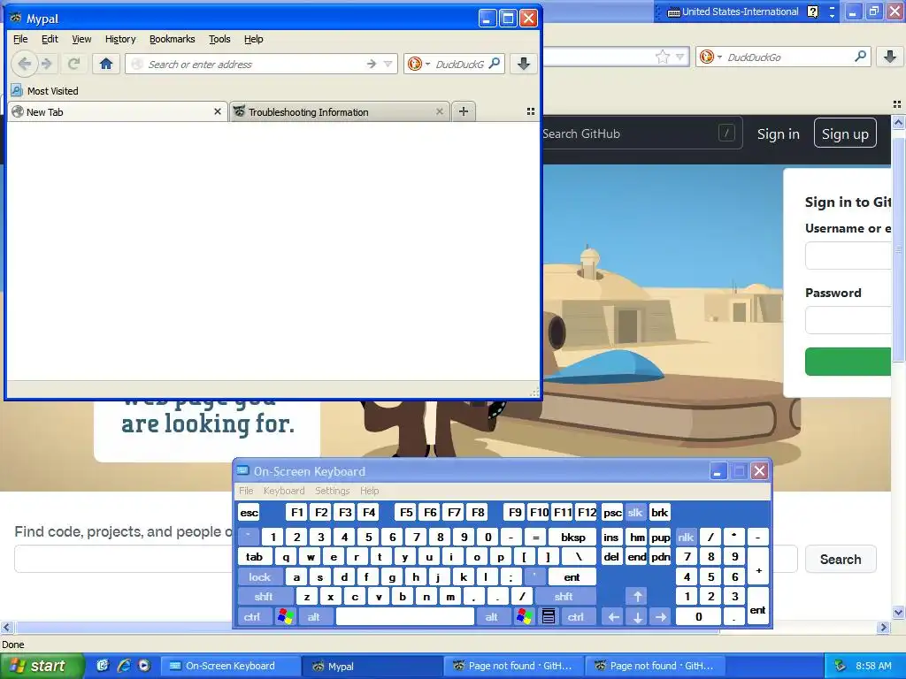Click the magnifier in background DuckDuckGo search box

pyautogui.click(x=860, y=57)
